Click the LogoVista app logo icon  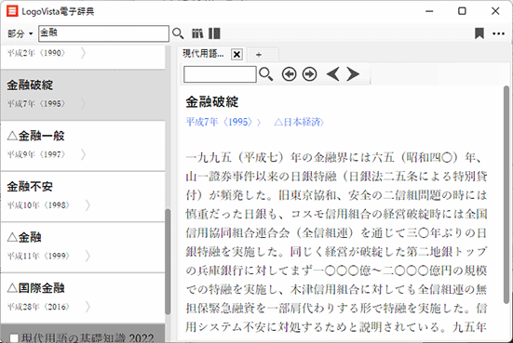(x=12, y=11)
